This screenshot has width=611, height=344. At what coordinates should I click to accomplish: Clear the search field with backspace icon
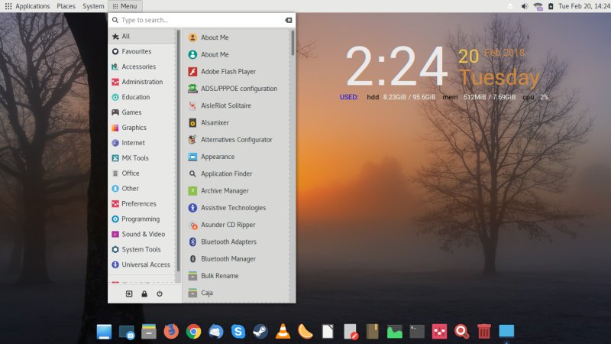click(x=288, y=20)
